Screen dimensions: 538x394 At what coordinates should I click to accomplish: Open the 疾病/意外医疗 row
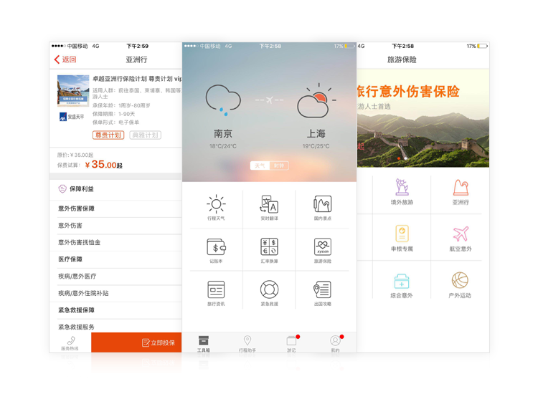pyautogui.click(x=115, y=277)
